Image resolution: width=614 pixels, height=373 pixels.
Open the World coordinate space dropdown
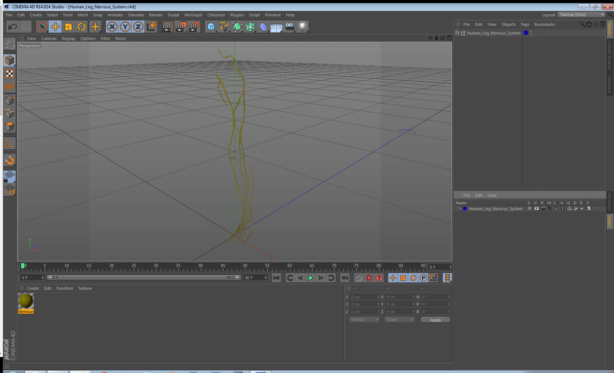click(x=364, y=320)
